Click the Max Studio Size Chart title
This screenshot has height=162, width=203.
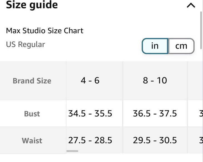click(45, 31)
